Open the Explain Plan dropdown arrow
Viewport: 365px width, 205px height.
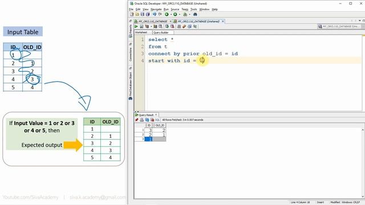click(x=151, y=27)
